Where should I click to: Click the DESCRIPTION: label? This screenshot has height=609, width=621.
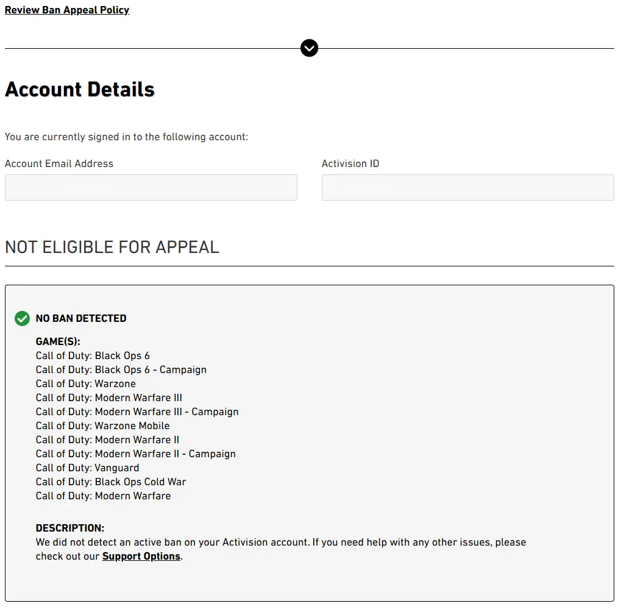(70, 528)
